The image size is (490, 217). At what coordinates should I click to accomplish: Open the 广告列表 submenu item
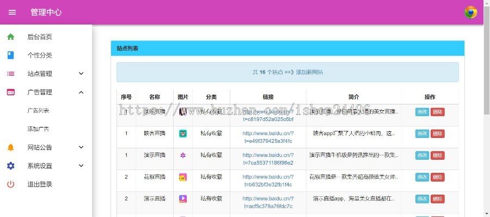pos(38,111)
